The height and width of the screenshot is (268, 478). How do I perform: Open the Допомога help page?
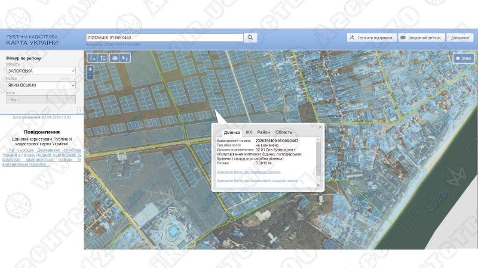click(x=459, y=38)
